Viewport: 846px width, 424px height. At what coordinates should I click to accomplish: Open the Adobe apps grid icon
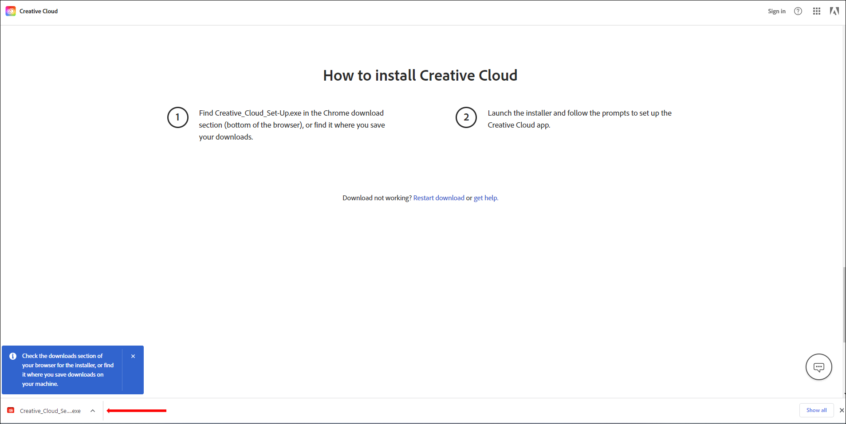(x=817, y=11)
